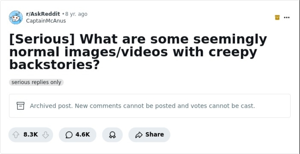Open the three-dot post options menu
Image resolution: width=300 pixels, height=154 pixels.
[x=287, y=17]
